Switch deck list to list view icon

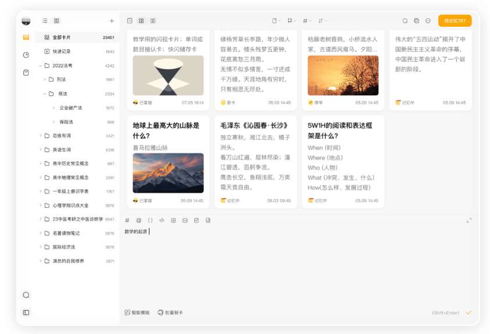[45, 21]
